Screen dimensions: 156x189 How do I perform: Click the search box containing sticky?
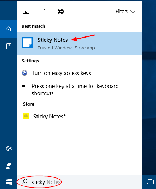[79, 182]
